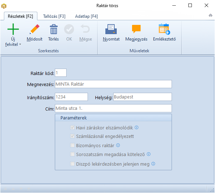Viewport: 215px width, 193px height.
Task: Click the green plus Új felvitel icon
Action: [x=13, y=29]
